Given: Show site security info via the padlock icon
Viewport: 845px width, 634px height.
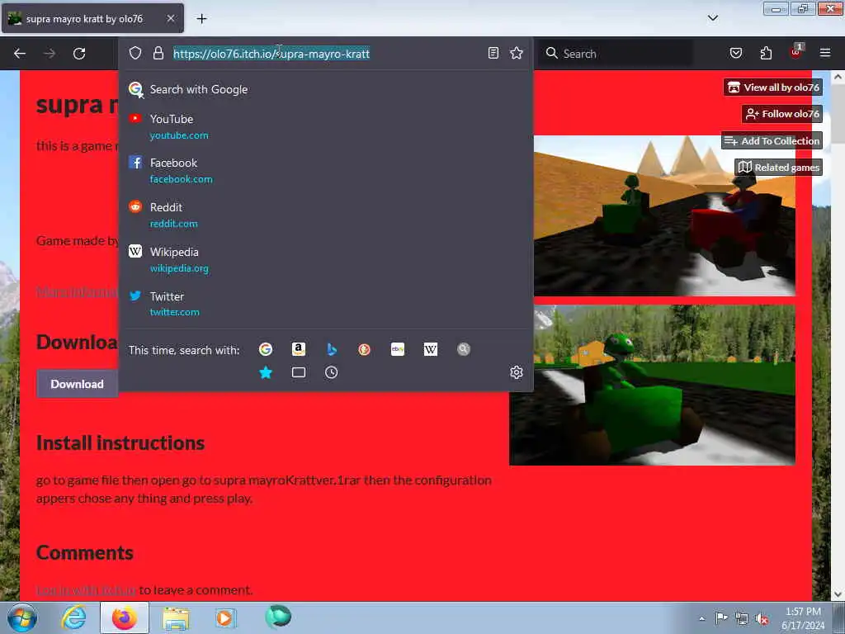Looking at the screenshot, I should [x=158, y=53].
